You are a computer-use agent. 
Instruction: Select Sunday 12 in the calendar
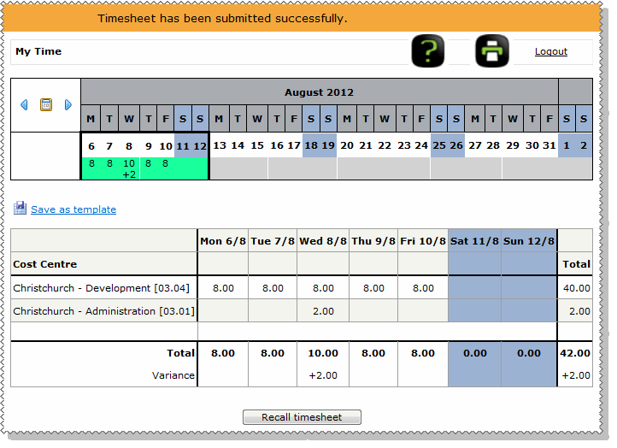click(x=200, y=146)
